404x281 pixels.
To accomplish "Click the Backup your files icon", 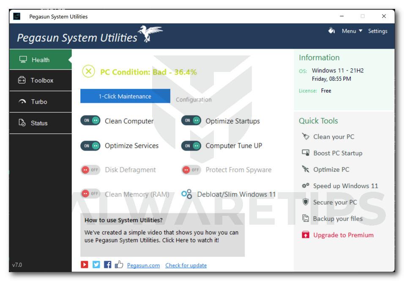I will point(306,218).
